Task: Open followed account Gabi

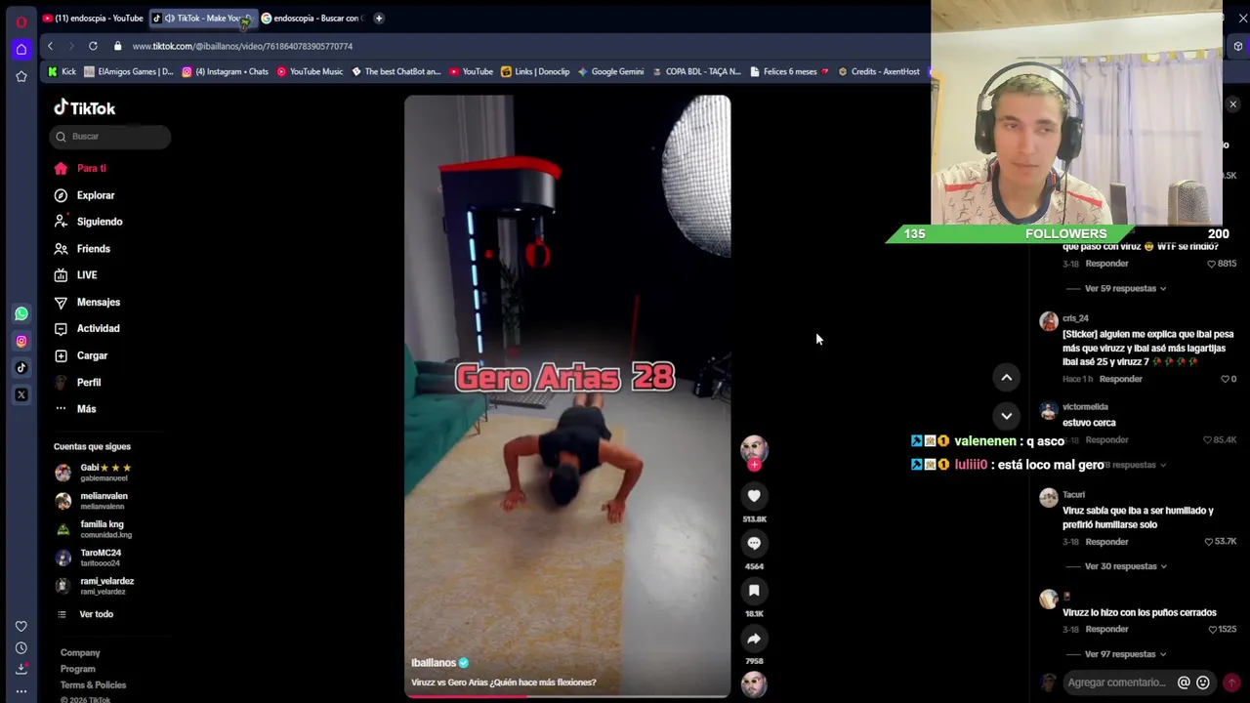Action: 94,473
